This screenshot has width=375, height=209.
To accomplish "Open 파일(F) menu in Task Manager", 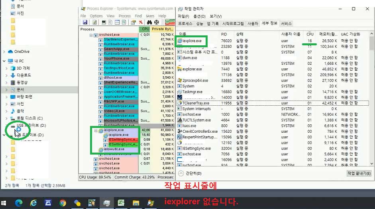I will click(x=183, y=16).
